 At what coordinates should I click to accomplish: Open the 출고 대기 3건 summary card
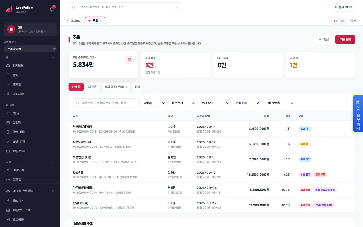(x=175, y=65)
